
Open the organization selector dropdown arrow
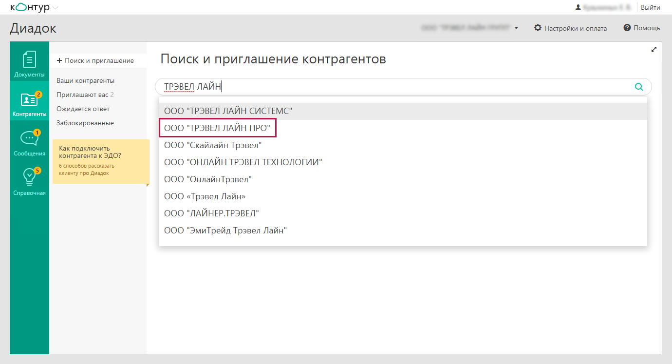click(x=516, y=28)
